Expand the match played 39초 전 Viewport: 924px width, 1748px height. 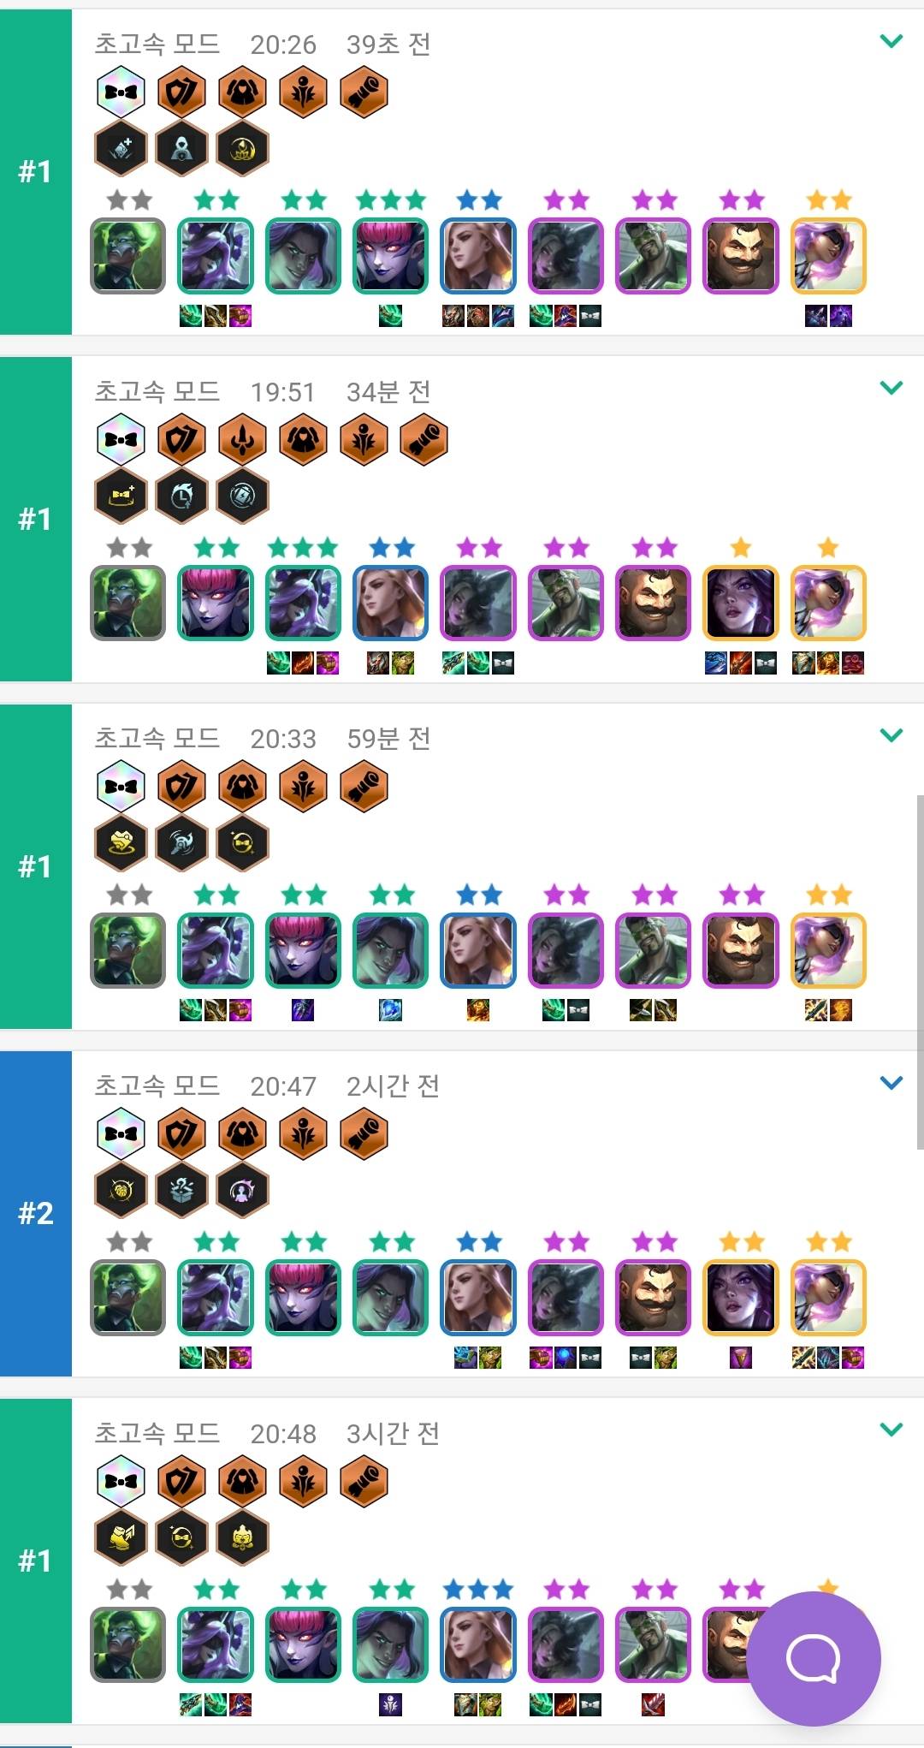click(891, 41)
